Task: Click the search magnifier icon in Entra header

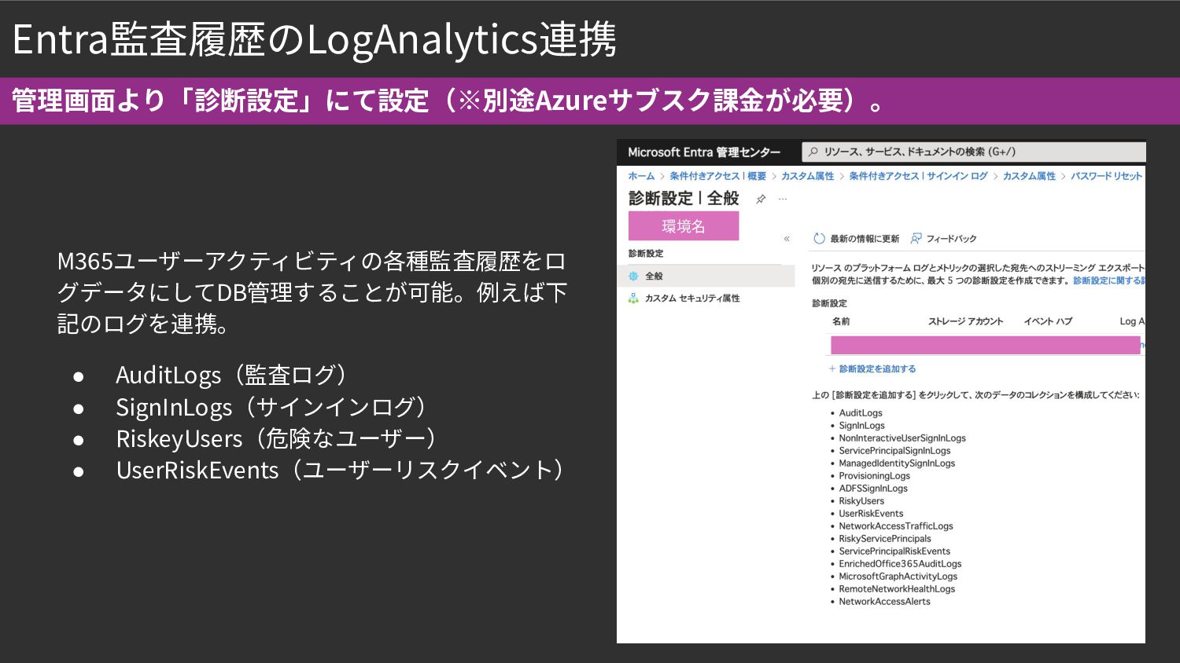Action: click(x=813, y=152)
